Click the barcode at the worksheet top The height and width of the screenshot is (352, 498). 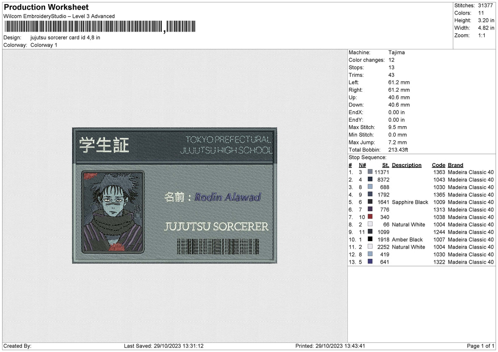point(101,27)
